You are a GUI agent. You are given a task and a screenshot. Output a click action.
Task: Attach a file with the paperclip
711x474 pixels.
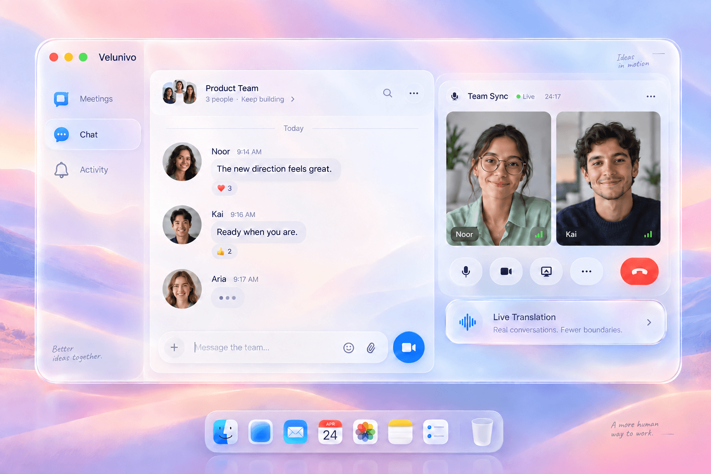coord(371,348)
